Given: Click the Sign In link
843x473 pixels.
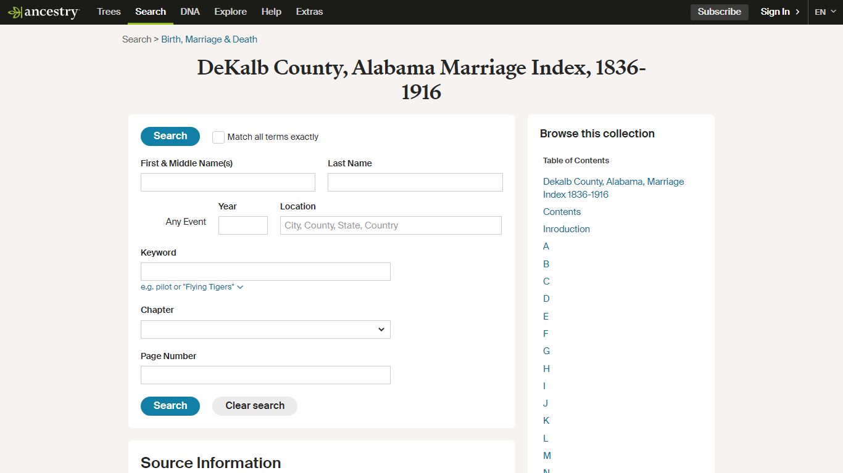Looking at the screenshot, I should pyautogui.click(x=780, y=12).
